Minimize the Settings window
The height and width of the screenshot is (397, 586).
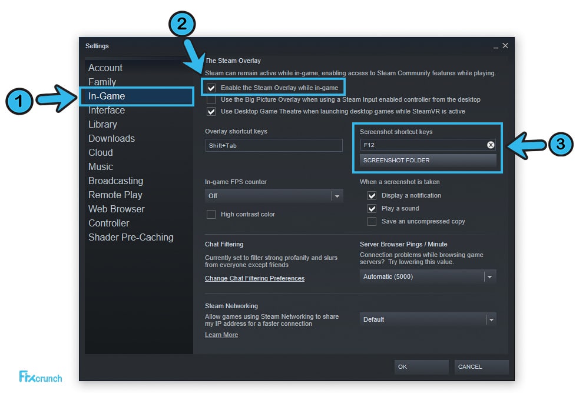495,46
